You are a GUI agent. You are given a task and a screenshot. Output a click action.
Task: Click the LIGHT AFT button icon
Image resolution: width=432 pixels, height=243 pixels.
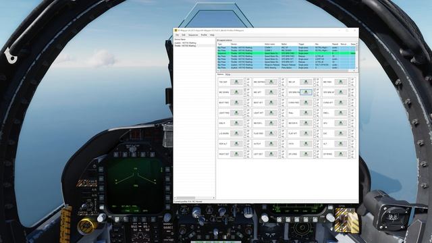point(271,113)
